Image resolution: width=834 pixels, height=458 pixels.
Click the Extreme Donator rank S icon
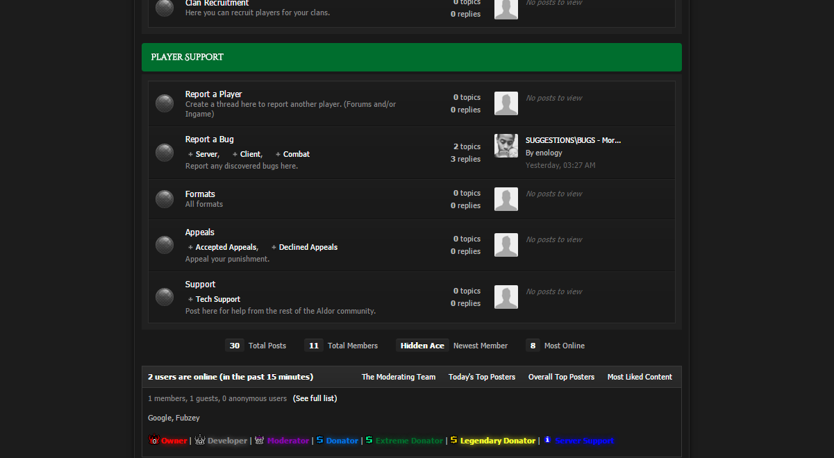tap(369, 440)
